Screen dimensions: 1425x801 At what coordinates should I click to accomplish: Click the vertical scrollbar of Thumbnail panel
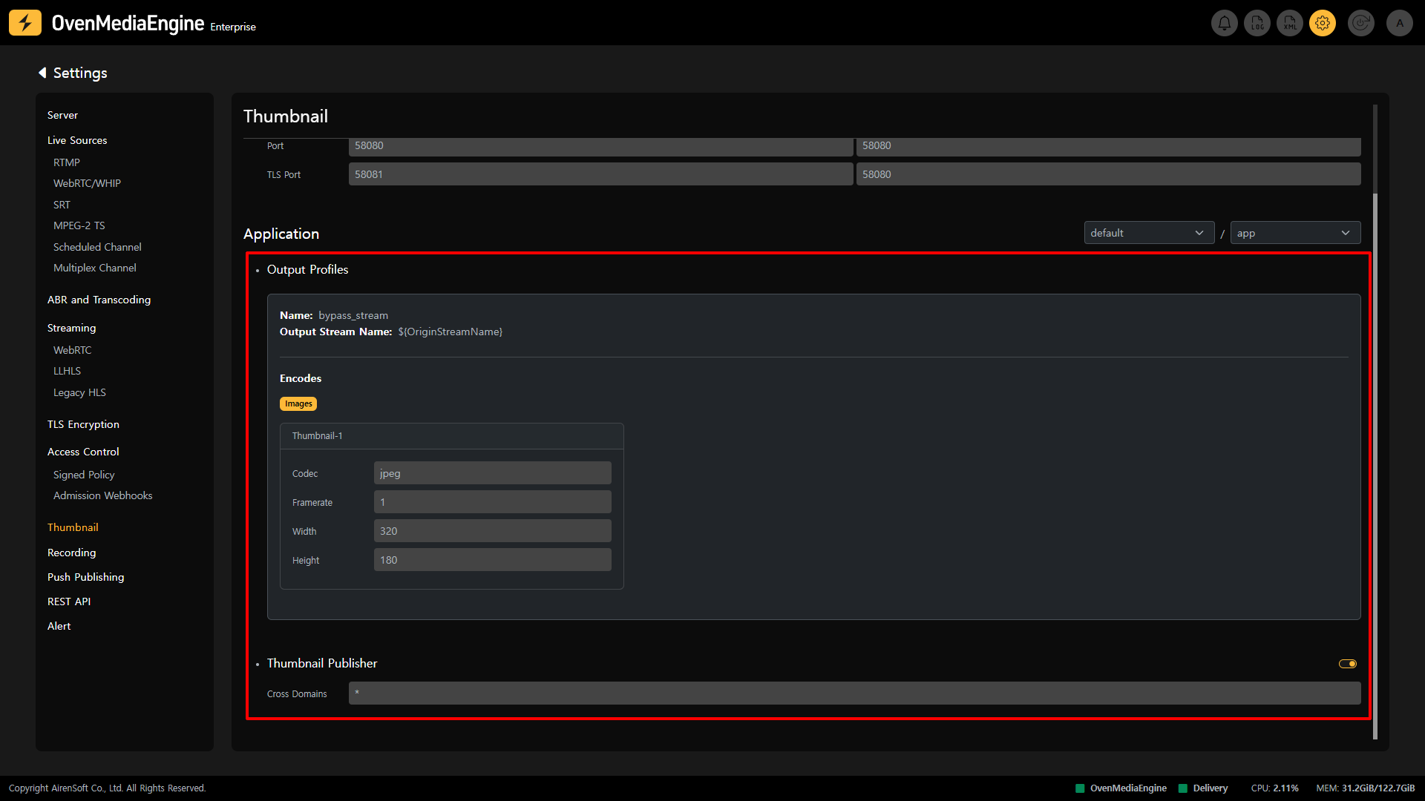(x=1375, y=445)
